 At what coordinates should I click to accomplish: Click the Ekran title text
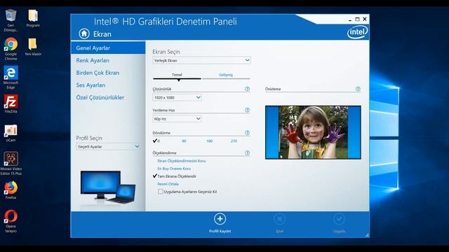coord(102,34)
